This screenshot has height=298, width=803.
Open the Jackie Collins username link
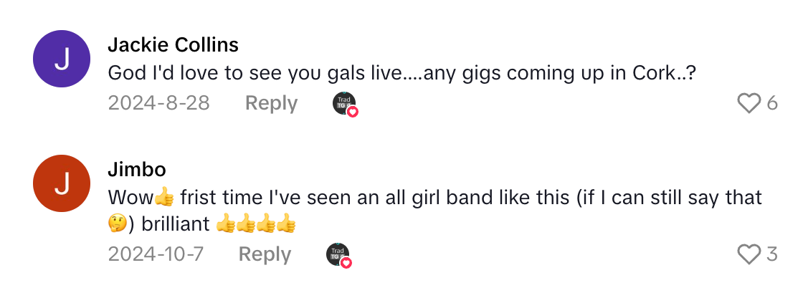(x=173, y=45)
